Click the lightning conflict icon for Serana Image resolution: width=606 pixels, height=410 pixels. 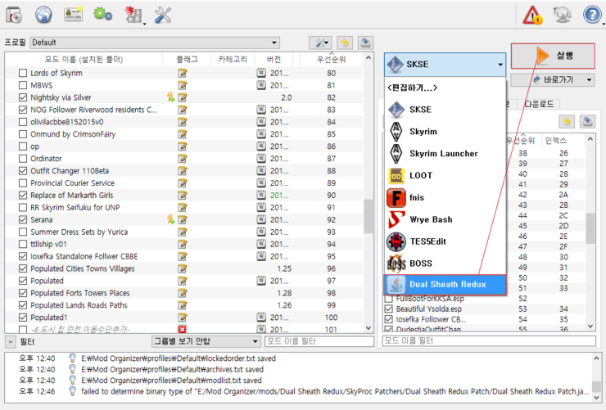(170, 219)
